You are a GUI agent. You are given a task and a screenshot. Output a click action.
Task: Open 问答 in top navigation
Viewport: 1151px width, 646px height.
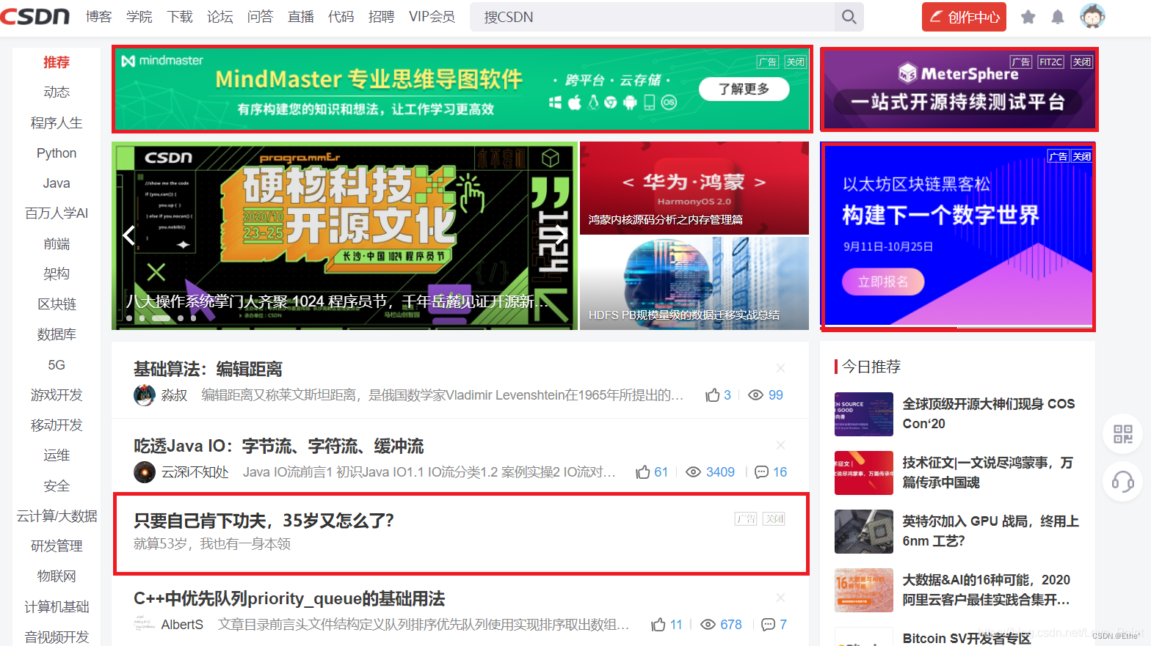261,16
